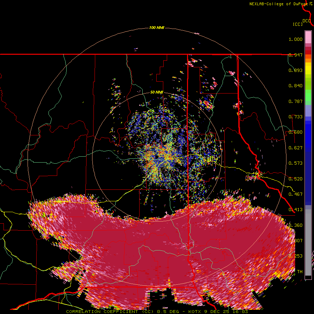Viewport: 314px width, 314px height.
Task: Pick the light pink top color bar segment
Action: (308, 37)
